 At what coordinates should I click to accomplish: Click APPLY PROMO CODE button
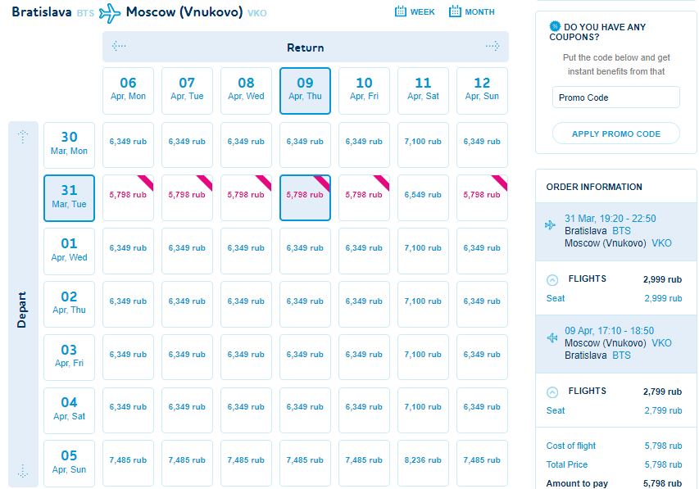616,134
